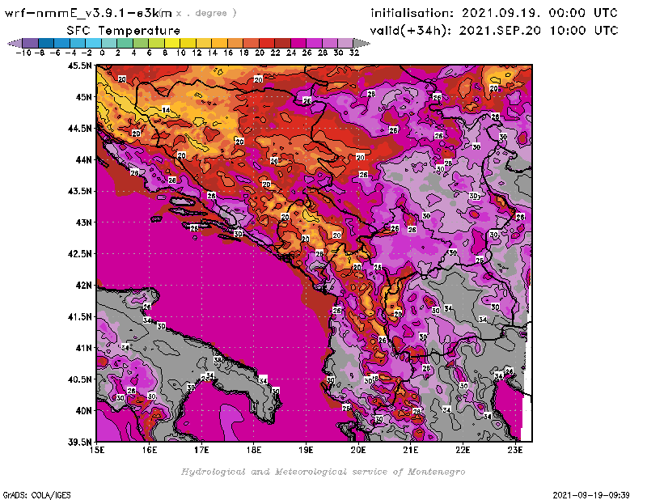Click the 19E longitude axis label

click(x=307, y=450)
